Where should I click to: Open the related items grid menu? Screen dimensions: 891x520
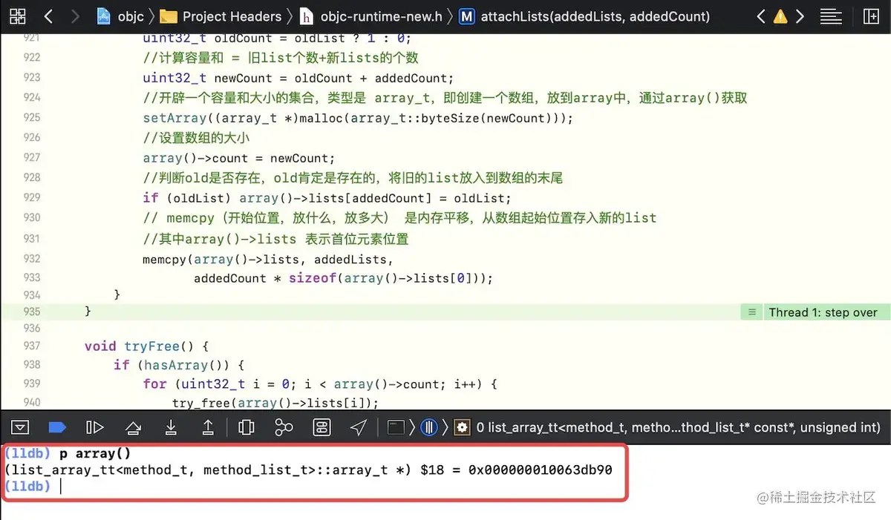(17, 16)
